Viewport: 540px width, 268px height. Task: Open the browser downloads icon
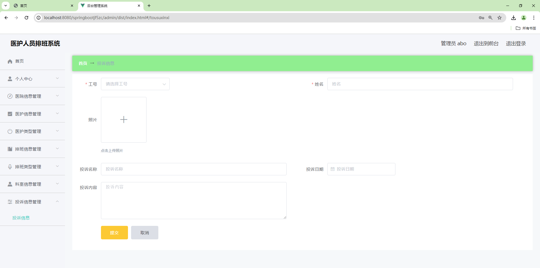click(514, 18)
